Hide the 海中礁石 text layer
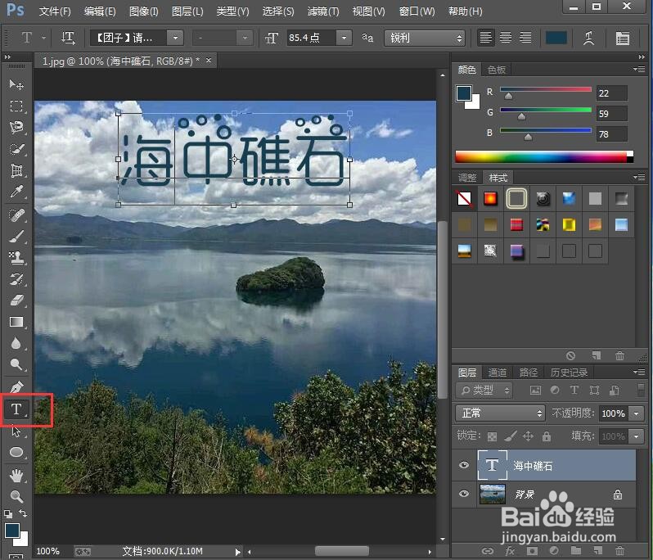The image size is (653, 560). (464, 465)
